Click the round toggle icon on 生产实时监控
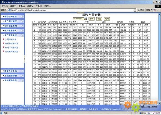The height and width of the screenshot is (115, 161). tap(22, 21)
